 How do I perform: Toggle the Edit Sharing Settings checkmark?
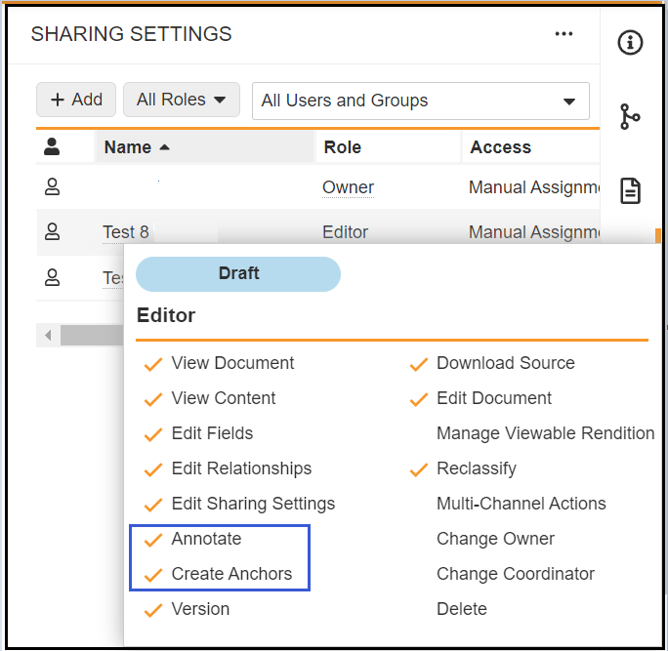tap(152, 504)
